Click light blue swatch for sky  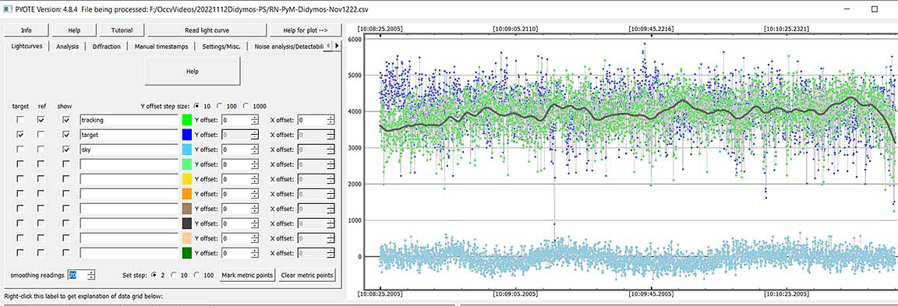(x=187, y=149)
